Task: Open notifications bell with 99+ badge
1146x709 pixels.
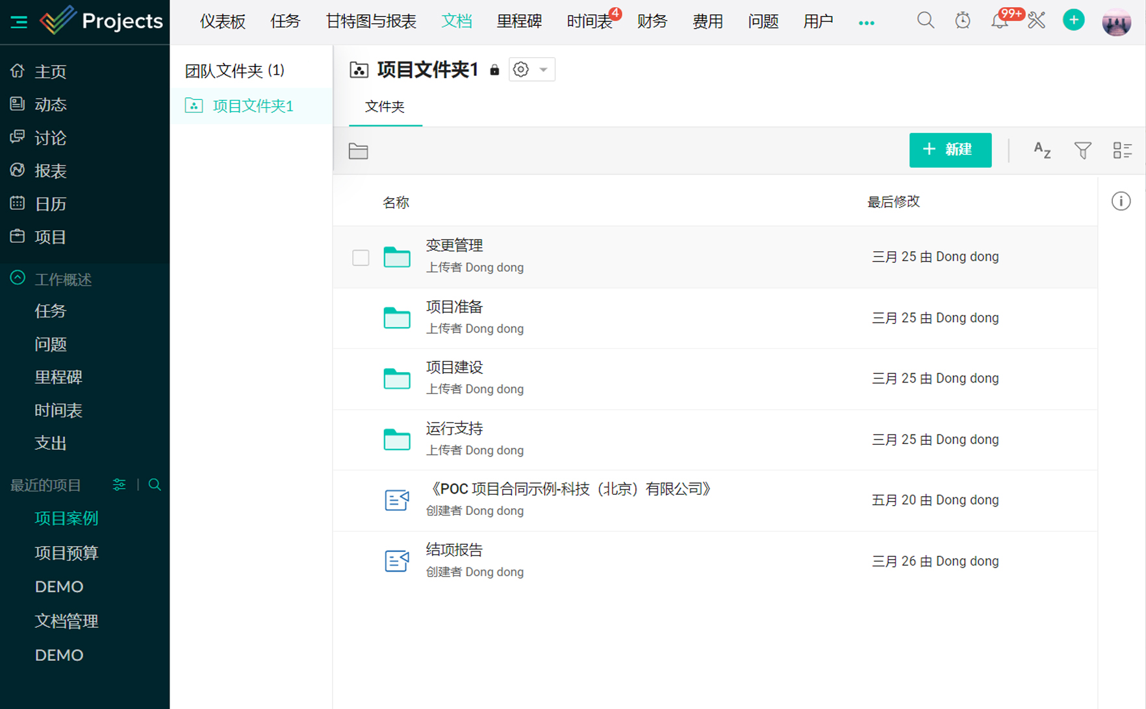Action: click(x=999, y=21)
